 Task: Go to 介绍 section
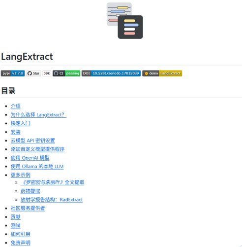coord(16,106)
